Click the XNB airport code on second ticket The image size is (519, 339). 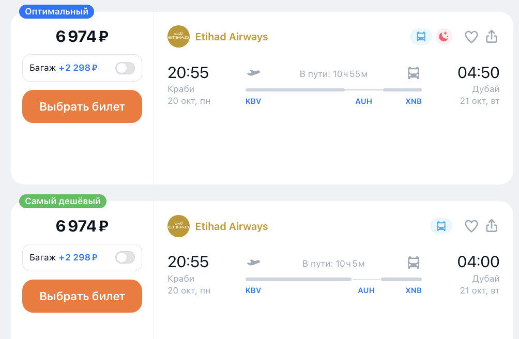tap(414, 290)
